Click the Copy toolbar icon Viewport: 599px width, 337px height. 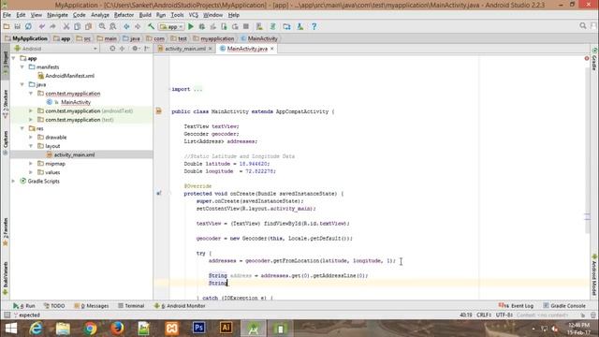click(x=77, y=26)
